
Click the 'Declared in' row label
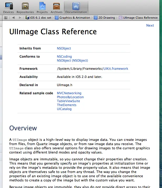(x=29, y=85)
